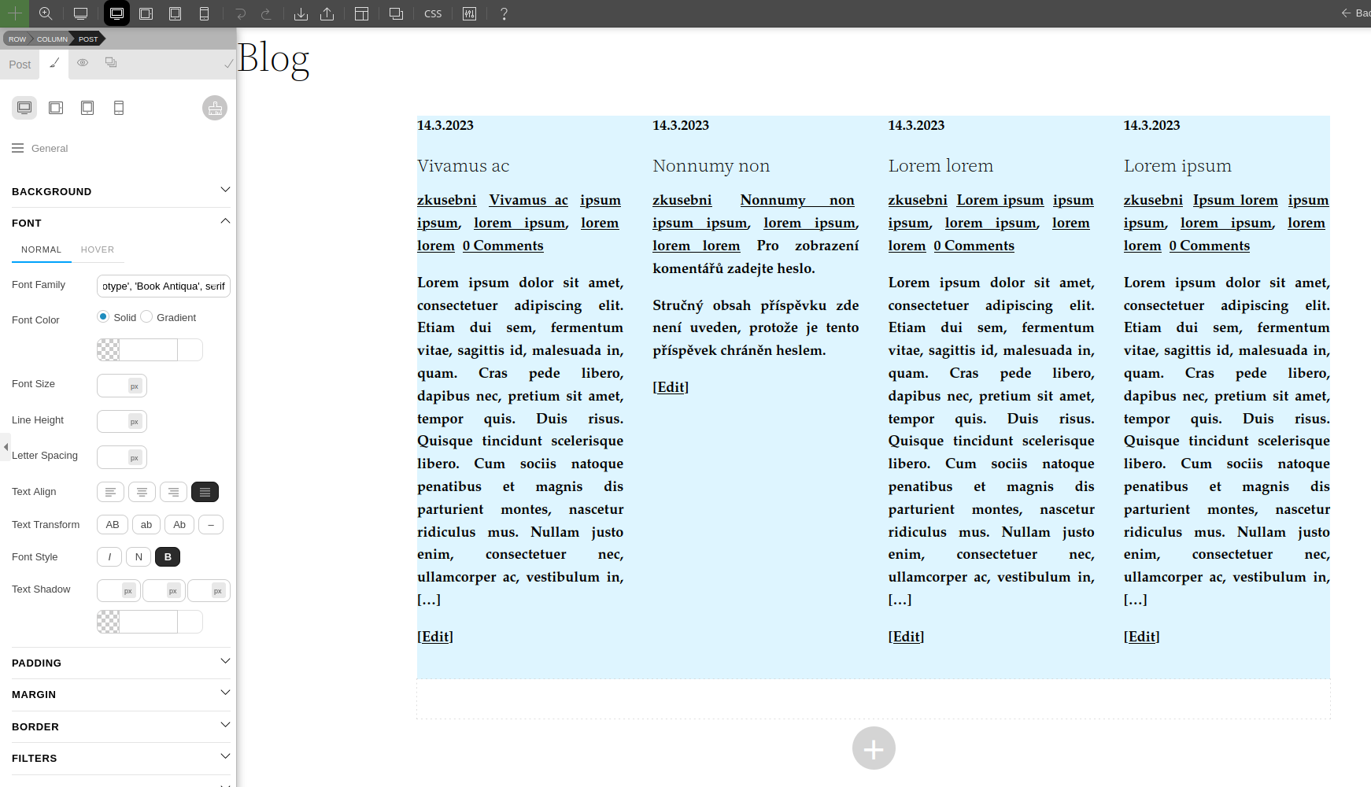This screenshot has height=787, width=1371.
Task: Open the global styles sliders icon
Action: tap(469, 13)
